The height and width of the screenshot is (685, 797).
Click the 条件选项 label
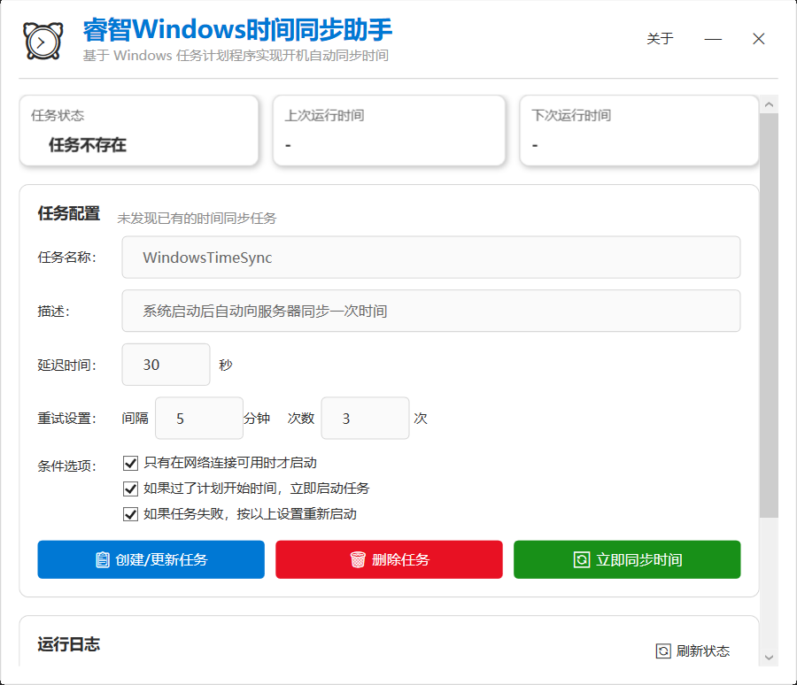click(66, 466)
